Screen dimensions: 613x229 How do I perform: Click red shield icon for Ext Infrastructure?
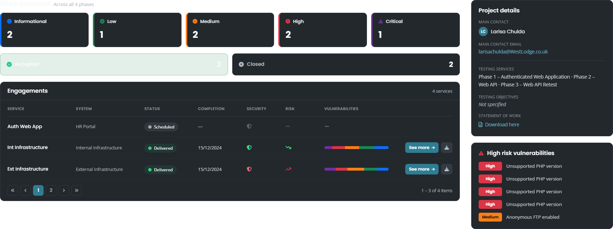tap(249, 169)
